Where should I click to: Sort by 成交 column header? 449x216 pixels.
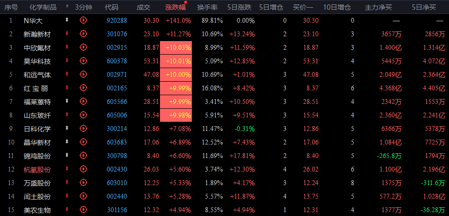click(x=144, y=7)
